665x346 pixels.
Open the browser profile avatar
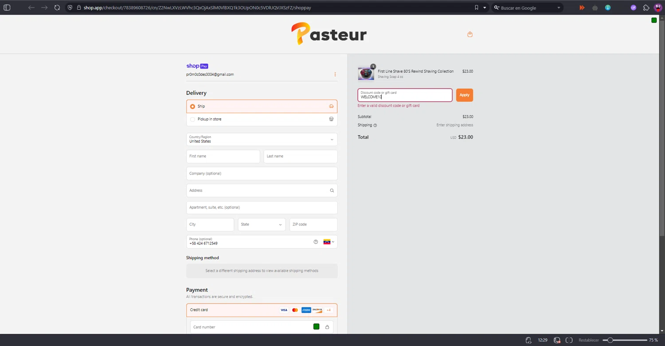(x=658, y=8)
